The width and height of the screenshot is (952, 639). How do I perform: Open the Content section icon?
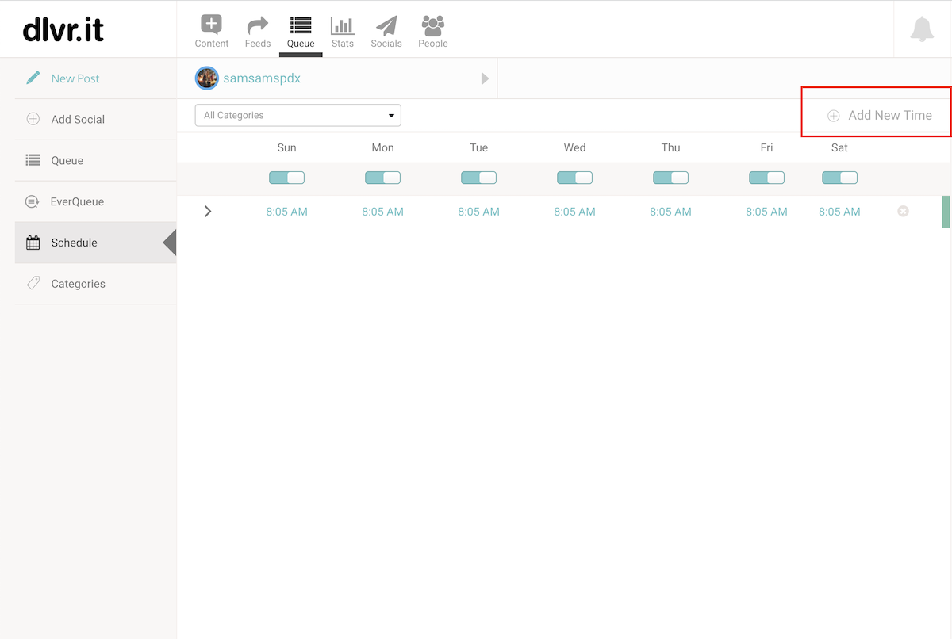pos(211,25)
